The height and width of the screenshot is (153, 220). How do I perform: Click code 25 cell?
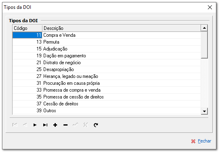pos(27,69)
